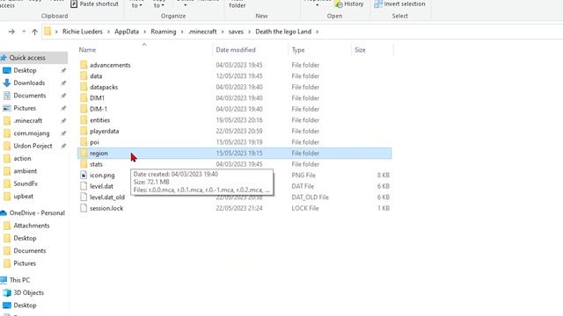Open pinned Desktop in Quick access
The width and height of the screenshot is (563, 316).
[x=25, y=70]
